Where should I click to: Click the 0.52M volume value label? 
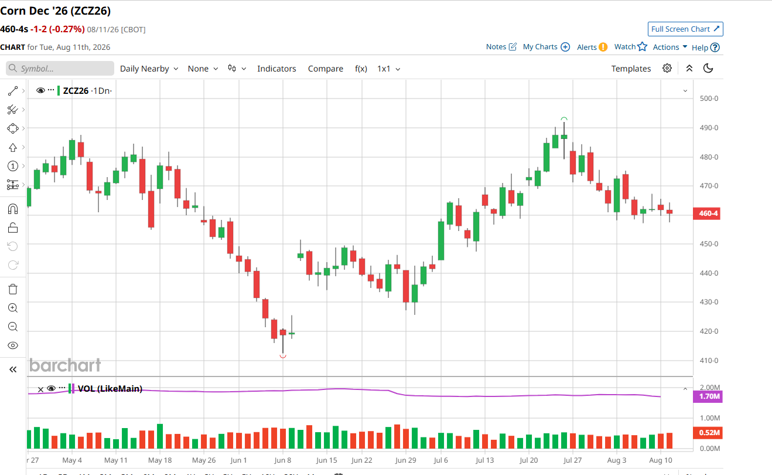[x=708, y=433]
